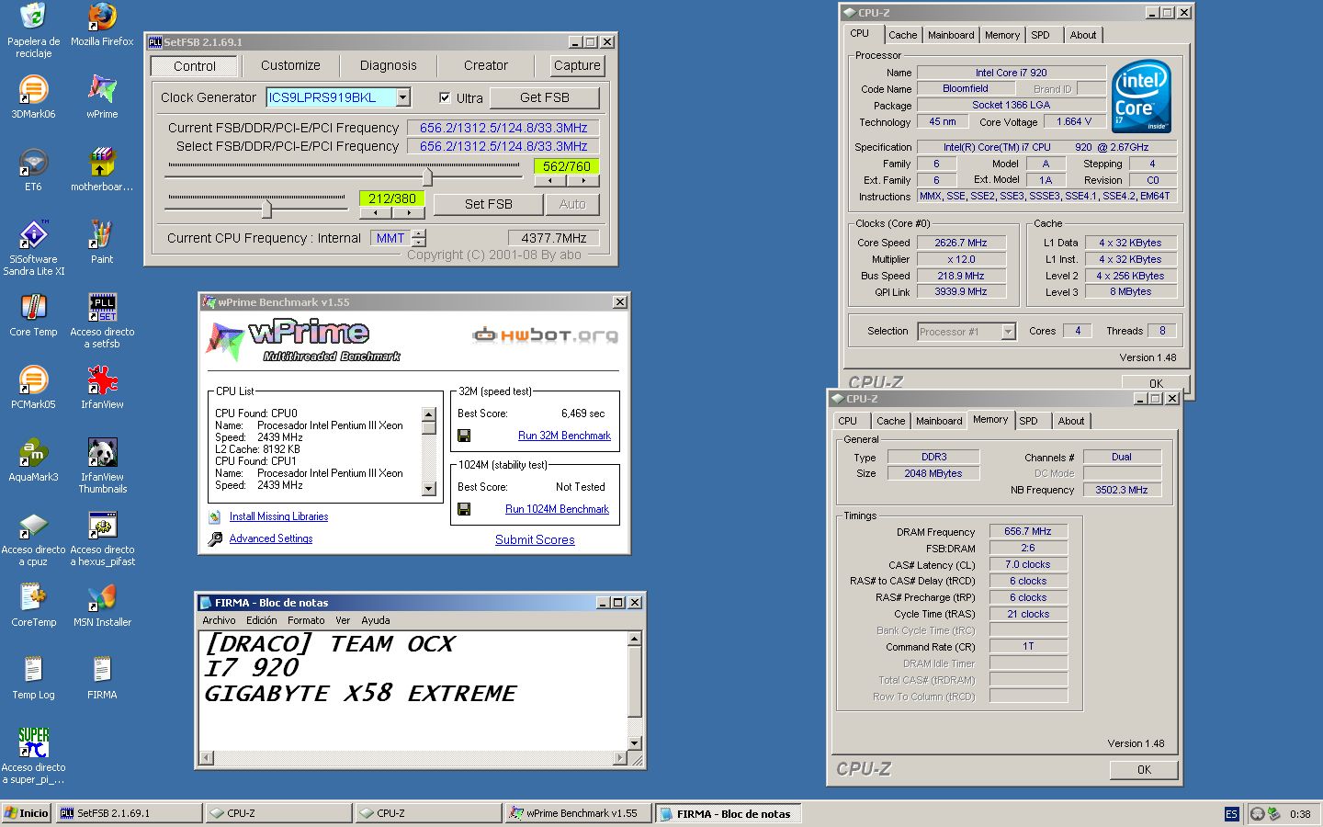Open the Processor #1 selection dropdown in CPU-Z
This screenshot has height=827, width=1323.
point(1008,332)
